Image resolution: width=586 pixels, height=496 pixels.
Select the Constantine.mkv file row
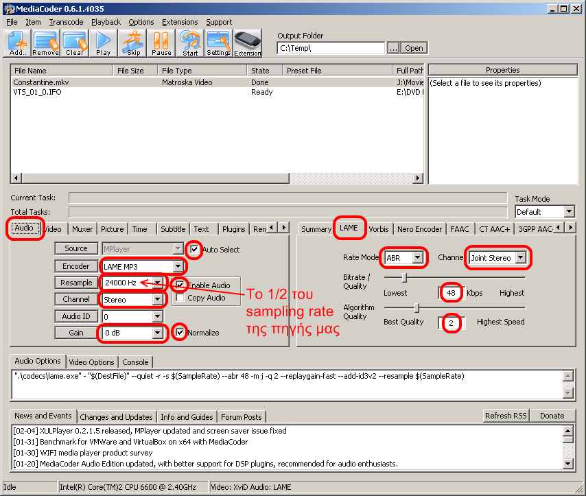pos(218,82)
